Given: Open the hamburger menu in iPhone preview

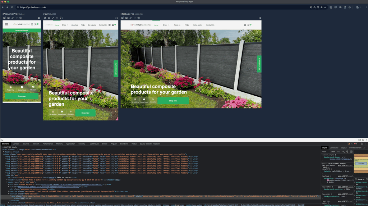Looking at the screenshot, I should point(6,24).
